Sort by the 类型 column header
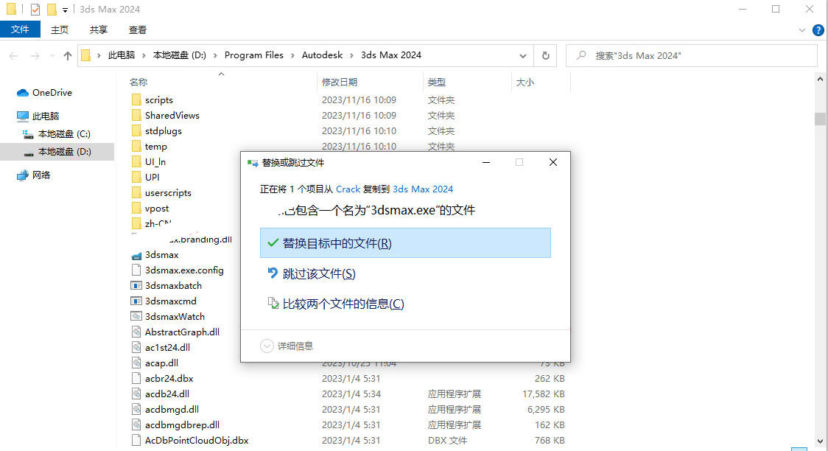The image size is (828, 451). (437, 82)
